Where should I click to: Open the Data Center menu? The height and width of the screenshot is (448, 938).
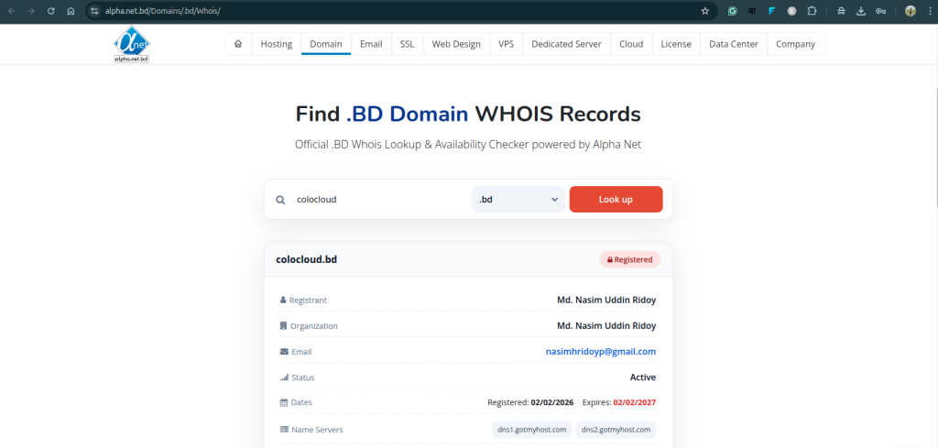pos(734,44)
